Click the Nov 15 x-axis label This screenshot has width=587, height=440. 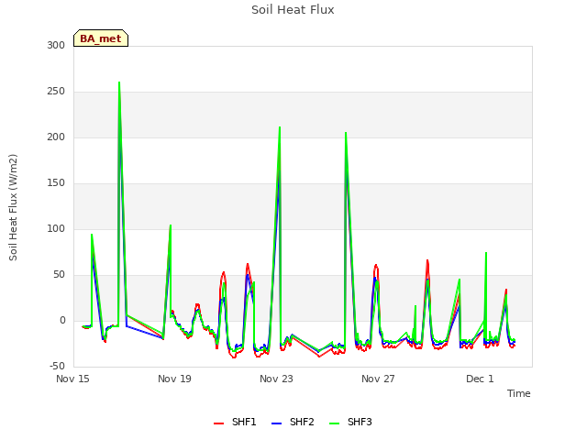pyautogui.click(x=73, y=379)
